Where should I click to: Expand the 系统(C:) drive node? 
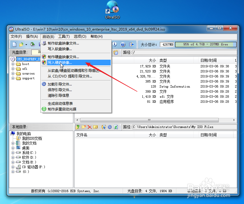(13, 153)
